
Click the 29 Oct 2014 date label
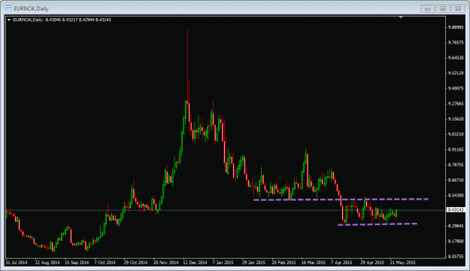[x=135, y=263]
